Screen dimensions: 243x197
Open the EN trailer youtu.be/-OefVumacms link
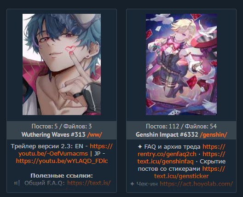(65, 150)
